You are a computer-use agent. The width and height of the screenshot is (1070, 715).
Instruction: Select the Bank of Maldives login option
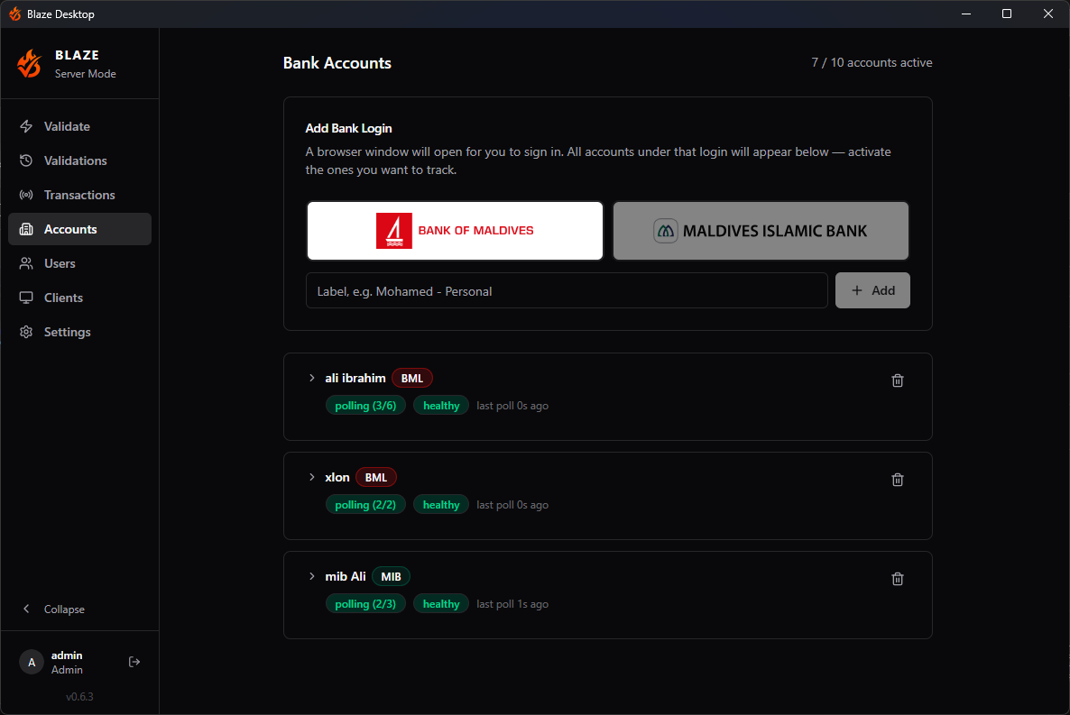(455, 230)
